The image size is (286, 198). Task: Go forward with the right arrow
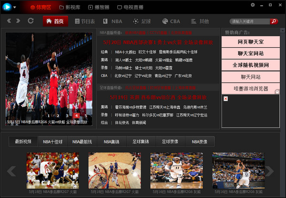(18, 21)
